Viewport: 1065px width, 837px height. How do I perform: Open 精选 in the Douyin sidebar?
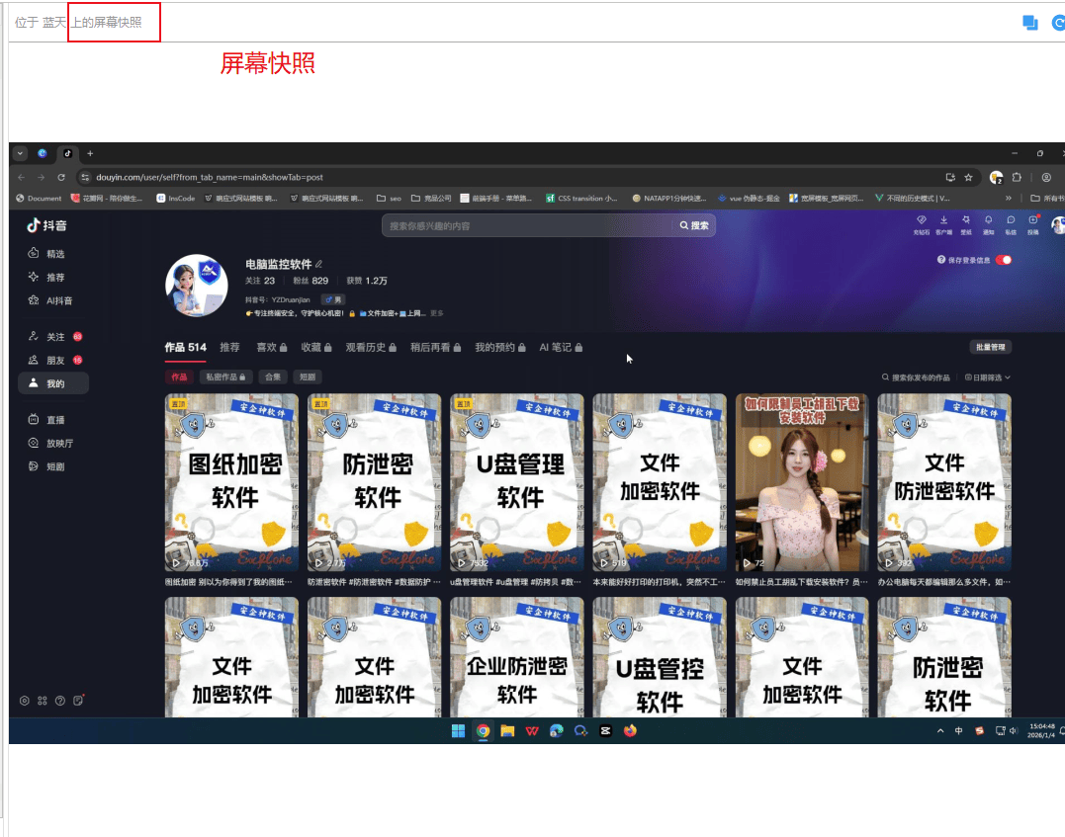coord(54,254)
